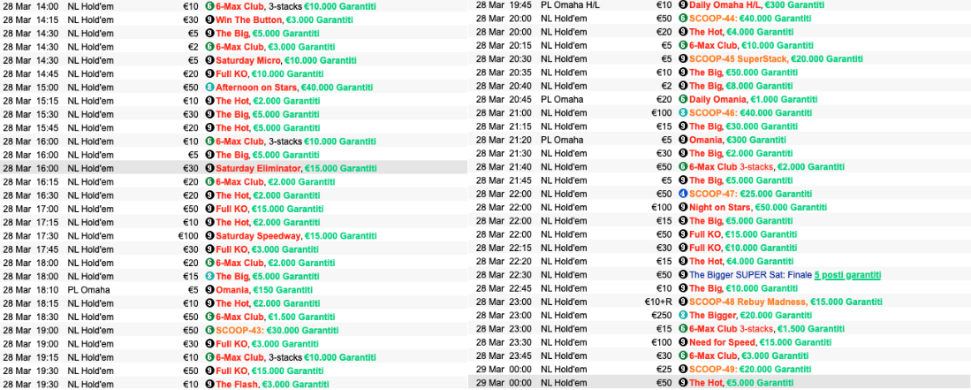Click the 23:30 start time of Need for Speed
The width and height of the screenshot is (971, 390).
[520, 342]
